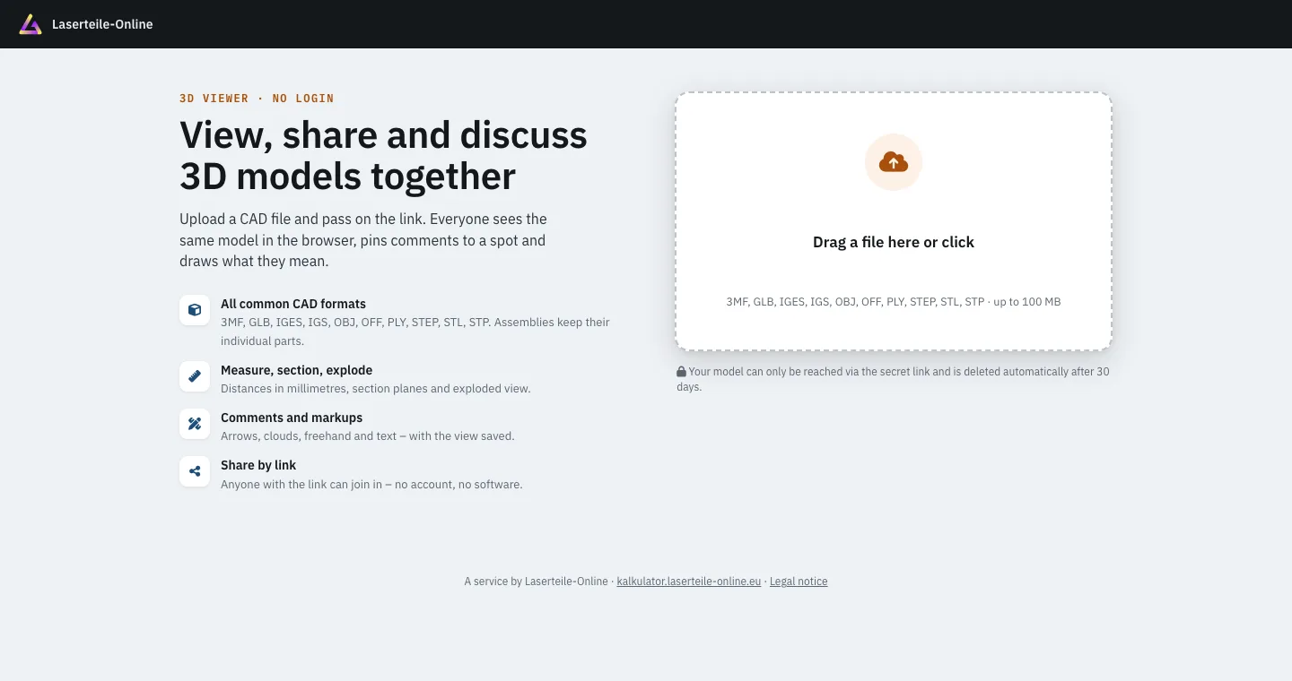The width and height of the screenshot is (1292, 681).
Task: Click the Laserteile-Online brand name in header
Action: click(102, 24)
